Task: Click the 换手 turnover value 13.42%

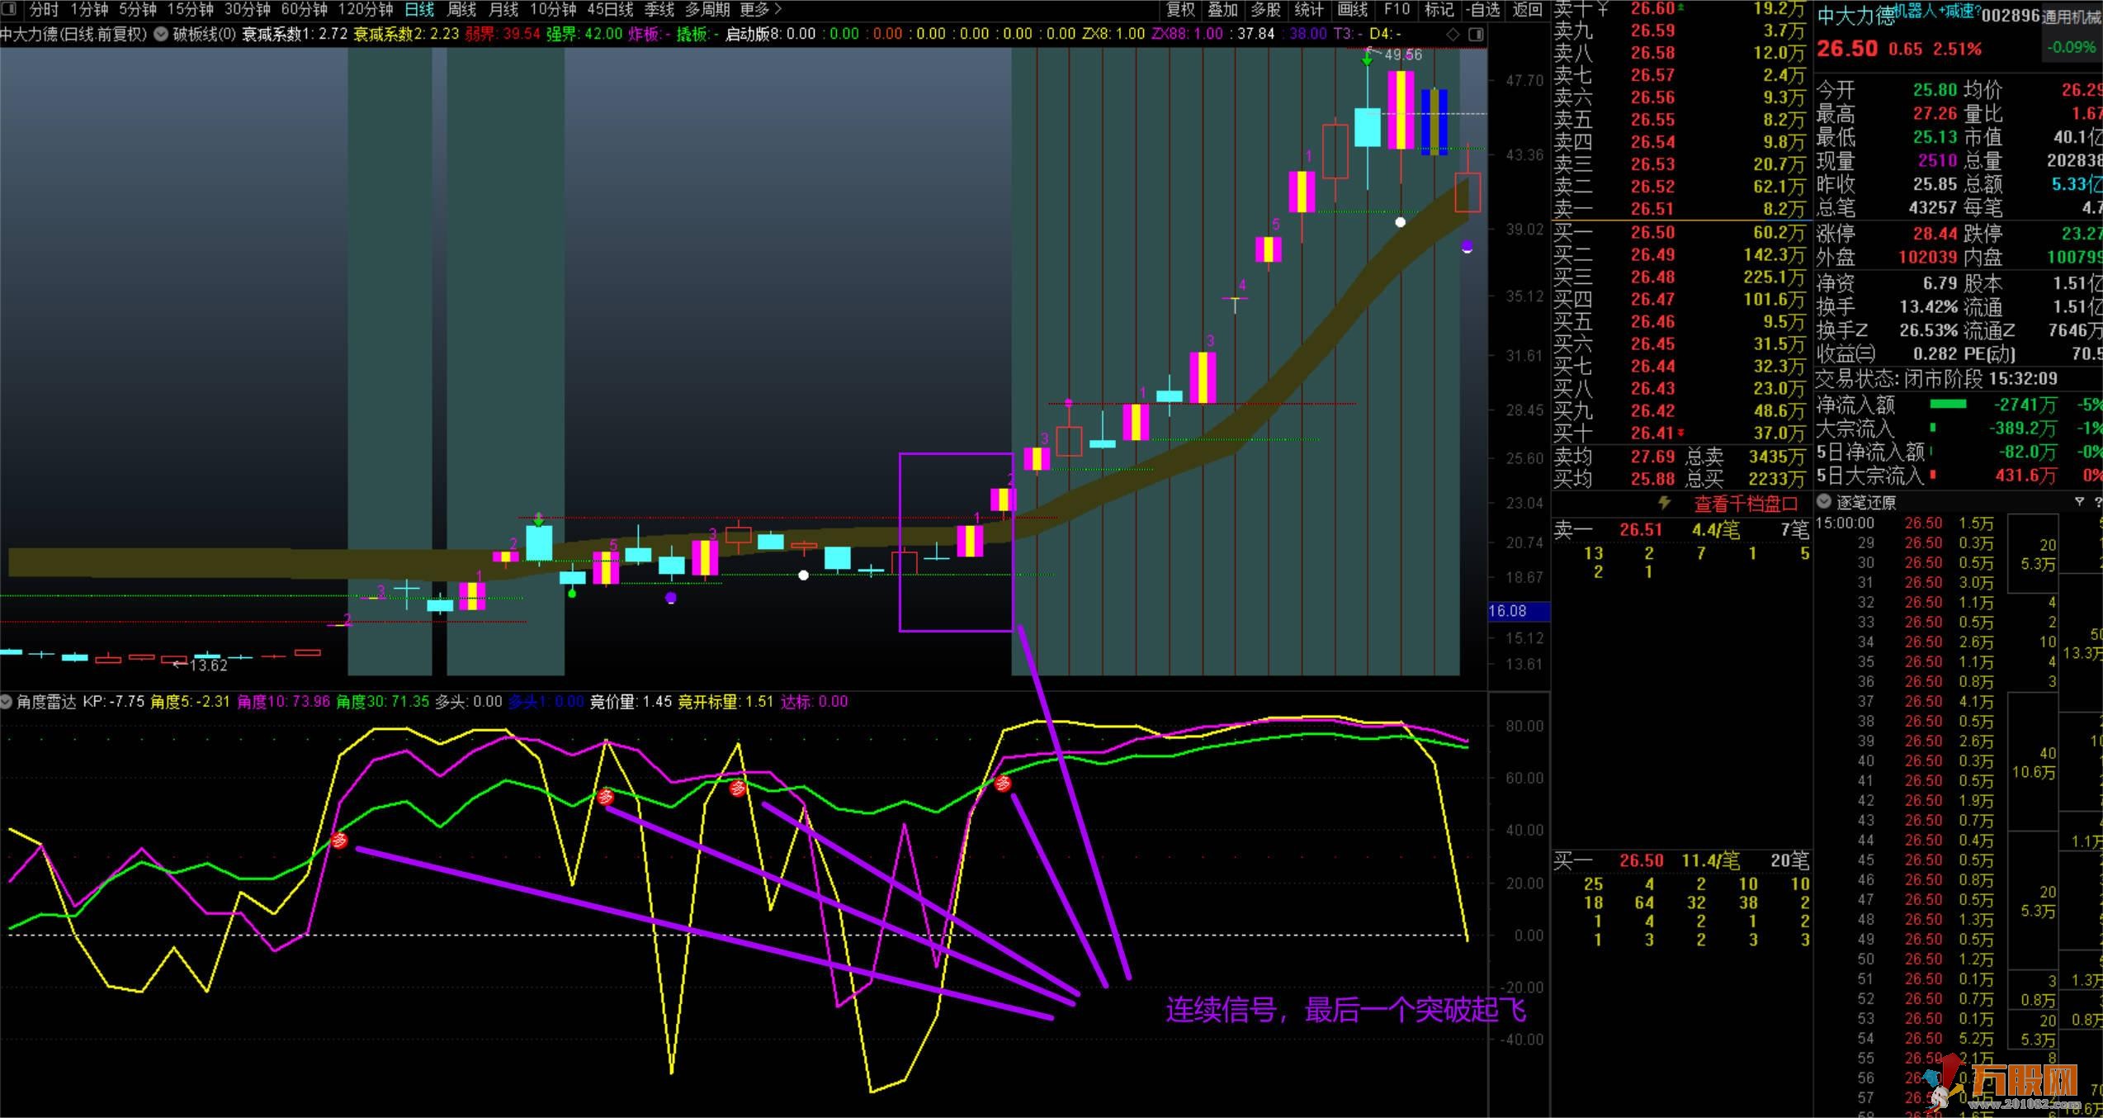Action: click(x=1928, y=306)
